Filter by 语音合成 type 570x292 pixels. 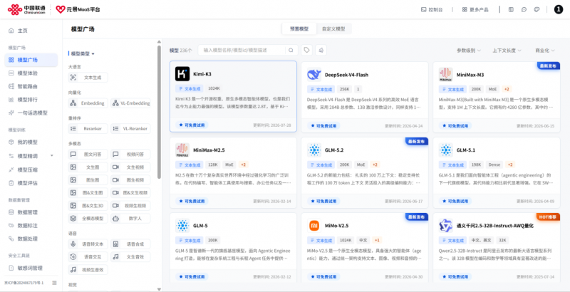[130, 244]
